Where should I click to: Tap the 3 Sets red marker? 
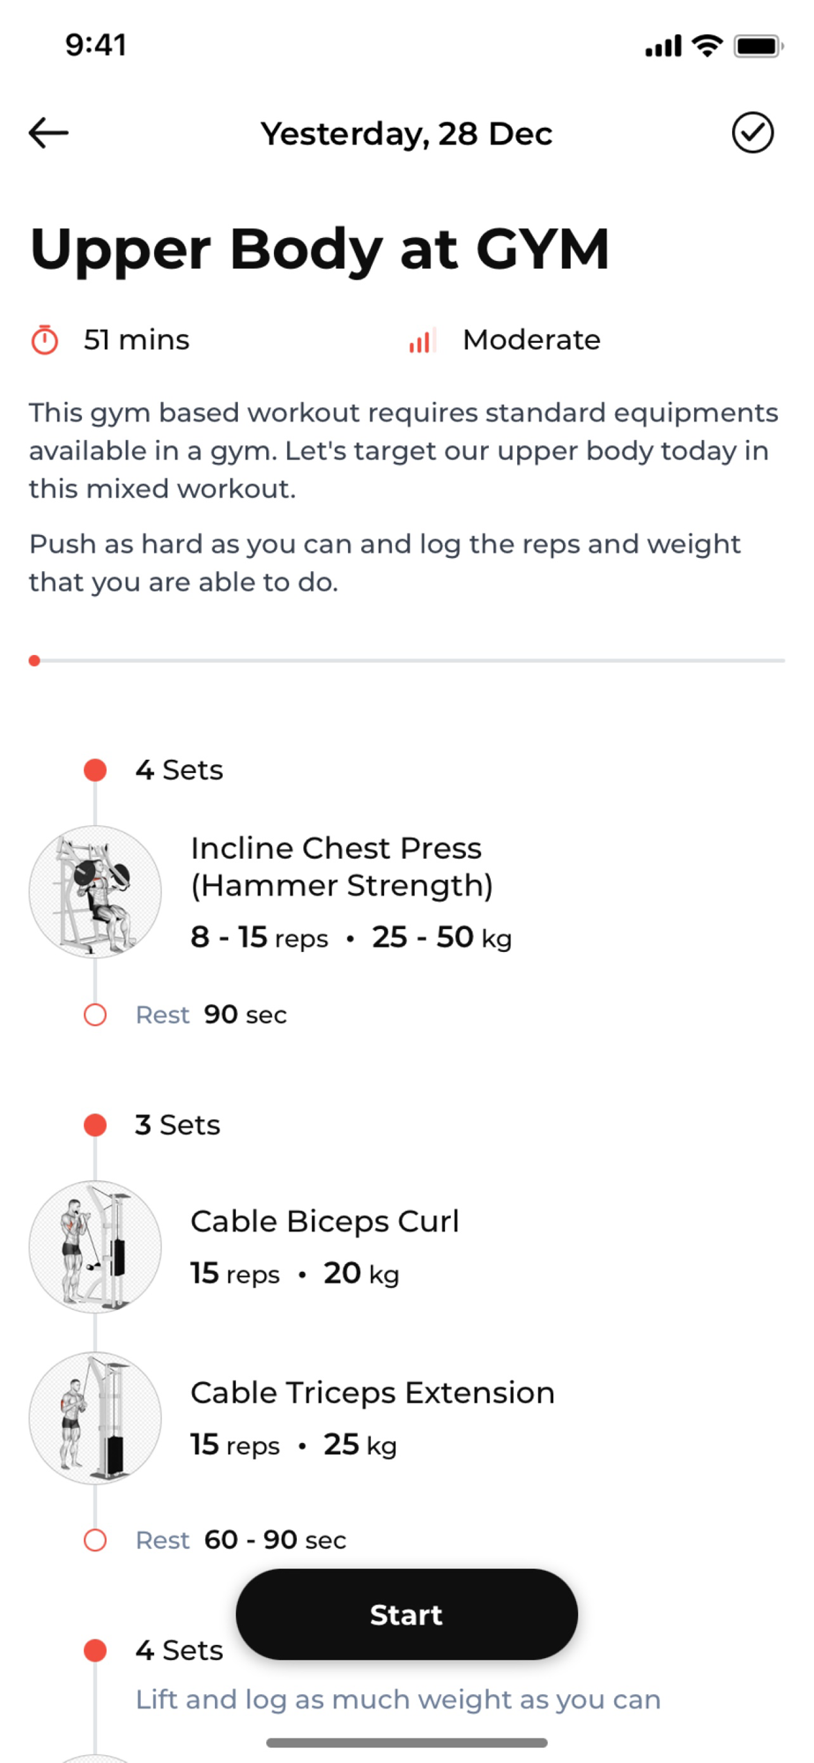point(95,1125)
